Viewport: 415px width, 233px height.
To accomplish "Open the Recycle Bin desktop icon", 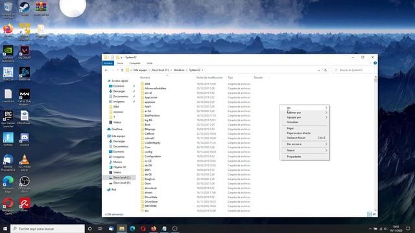I will click(x=8, y=9).
